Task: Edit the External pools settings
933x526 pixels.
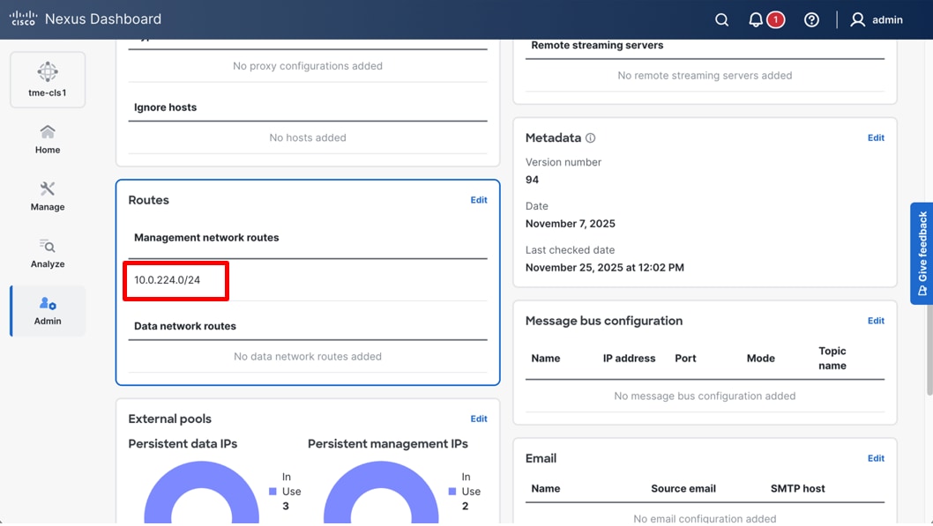Action: [479, 419]
